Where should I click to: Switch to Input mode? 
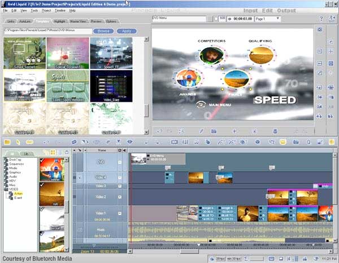(x=250, y=11)
